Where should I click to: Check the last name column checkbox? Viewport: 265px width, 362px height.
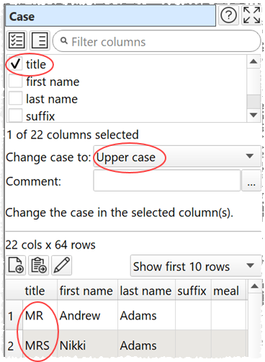tap(15, 98)
